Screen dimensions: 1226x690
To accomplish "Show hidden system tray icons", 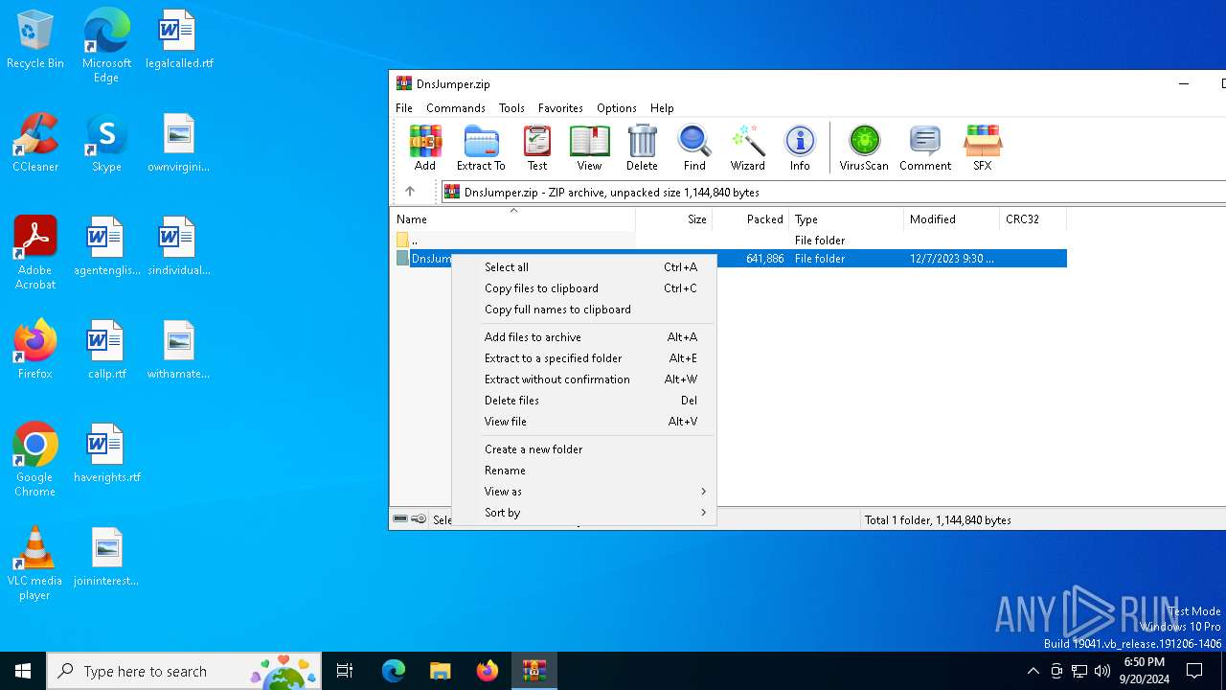I will pos(1033,671).
